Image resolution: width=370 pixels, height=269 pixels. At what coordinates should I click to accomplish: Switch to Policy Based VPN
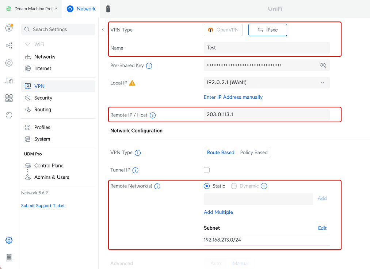pos(254,153)
